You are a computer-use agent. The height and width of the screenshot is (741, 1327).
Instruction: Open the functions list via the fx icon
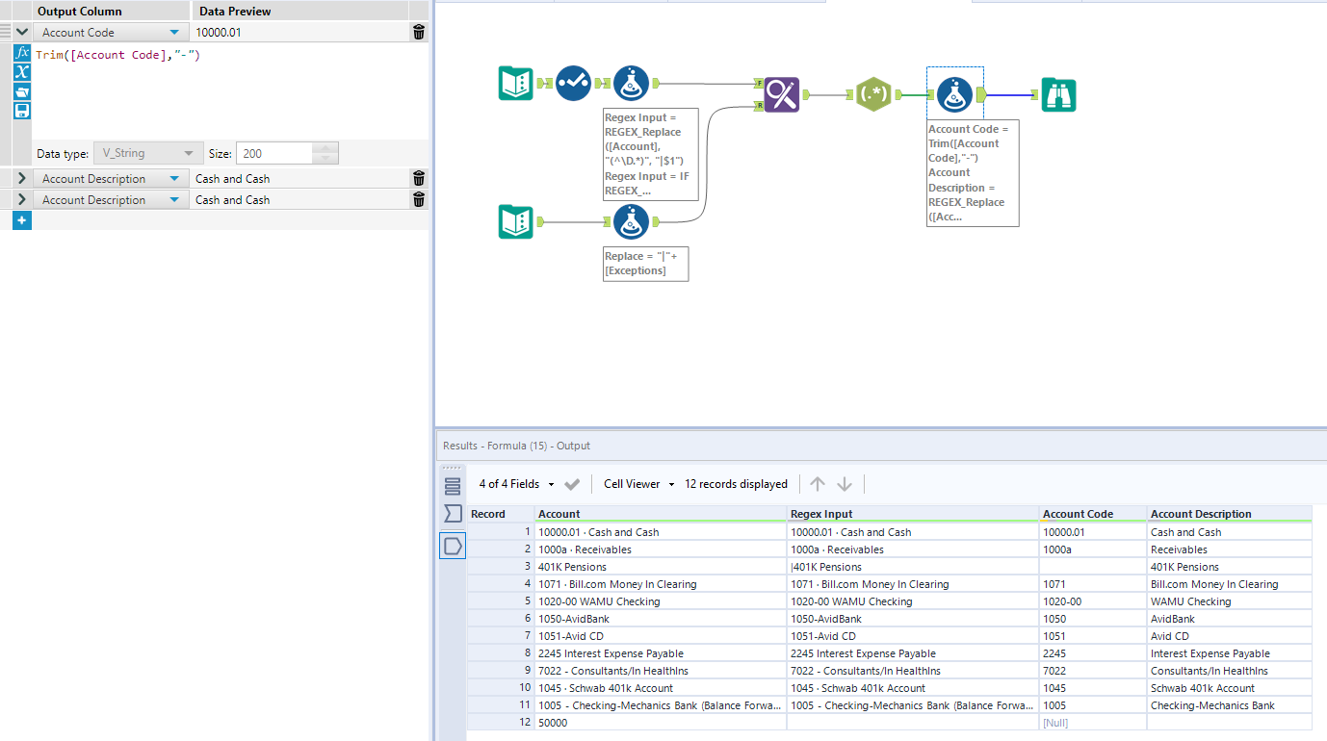pyautogui.click(x=21, y=53)
